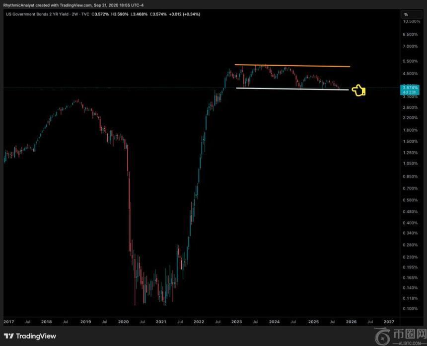Click the 2020 label on time axis
Screen dimensions: 427x346
tap(123, 322)
